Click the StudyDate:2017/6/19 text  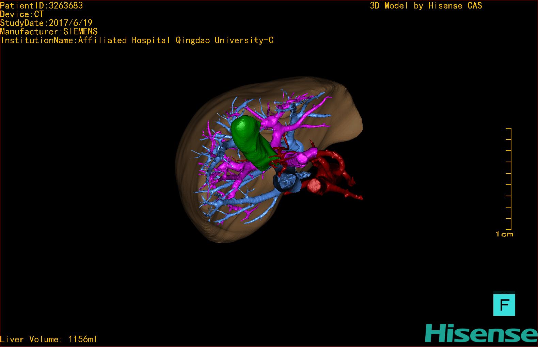(x=46, y=23)
